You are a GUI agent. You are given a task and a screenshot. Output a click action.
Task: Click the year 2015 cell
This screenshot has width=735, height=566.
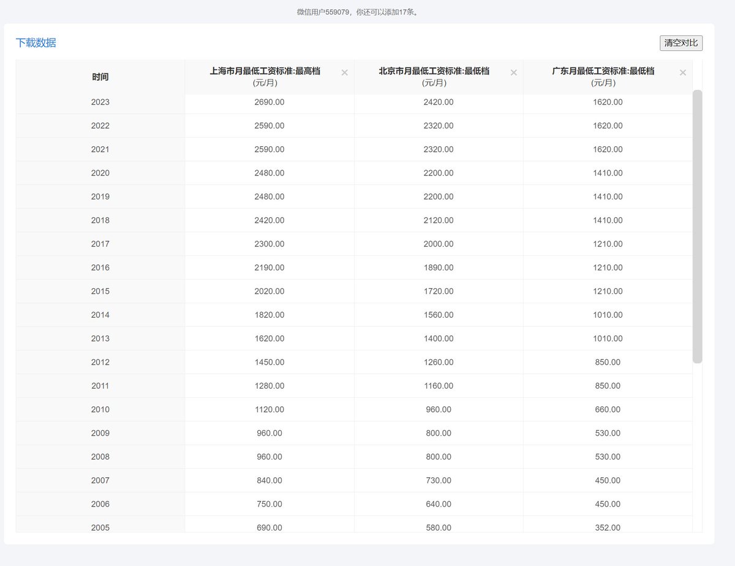[x=100, y=291]
